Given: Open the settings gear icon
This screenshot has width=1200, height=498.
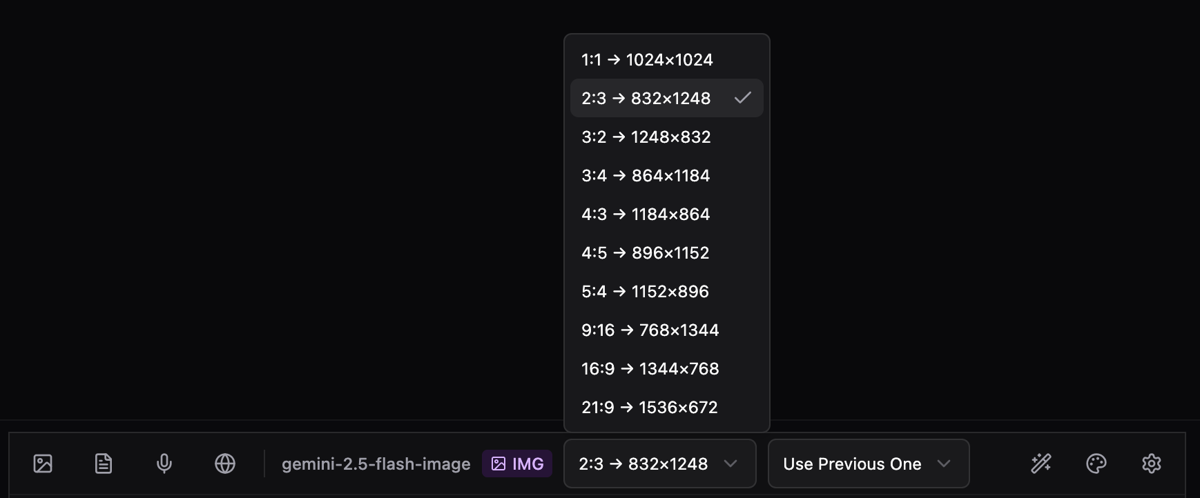Looking at the screenshot, I should [1152, 464].
